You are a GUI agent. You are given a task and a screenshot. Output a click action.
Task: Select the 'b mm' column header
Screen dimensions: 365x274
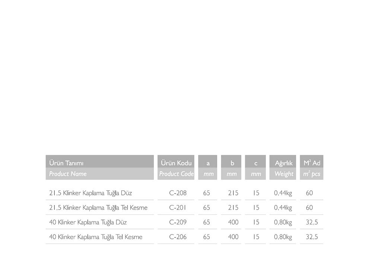231,167
